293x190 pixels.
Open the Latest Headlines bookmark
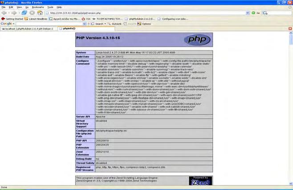pos(36,19)
